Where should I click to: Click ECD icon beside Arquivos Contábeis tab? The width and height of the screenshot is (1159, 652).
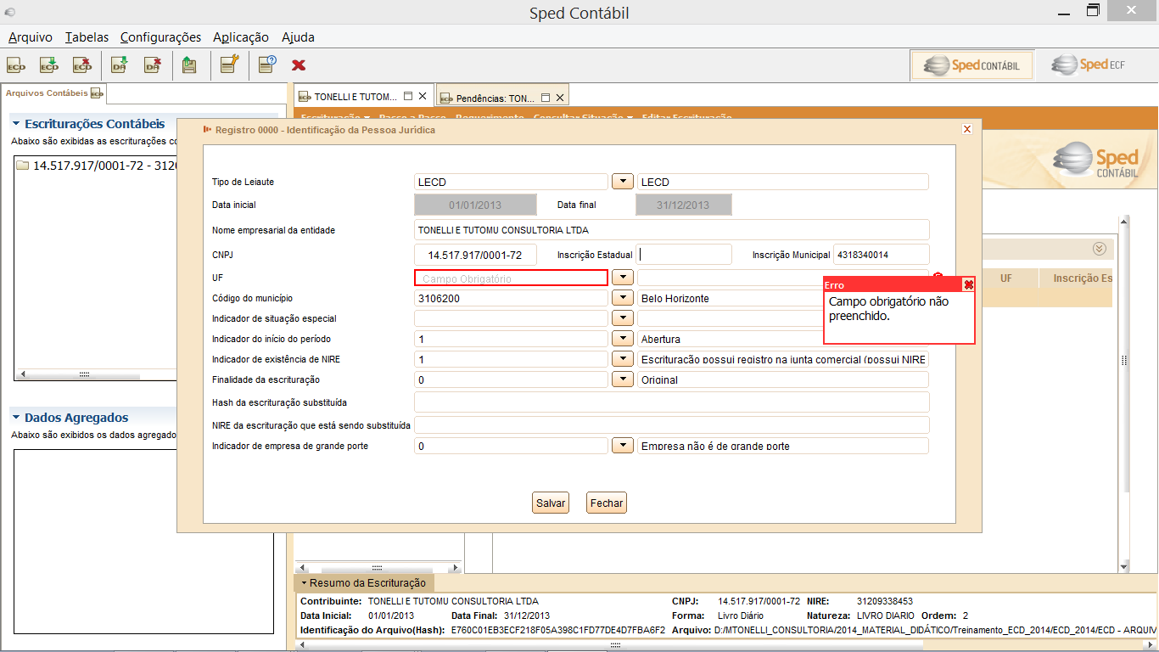pos(97,93)
